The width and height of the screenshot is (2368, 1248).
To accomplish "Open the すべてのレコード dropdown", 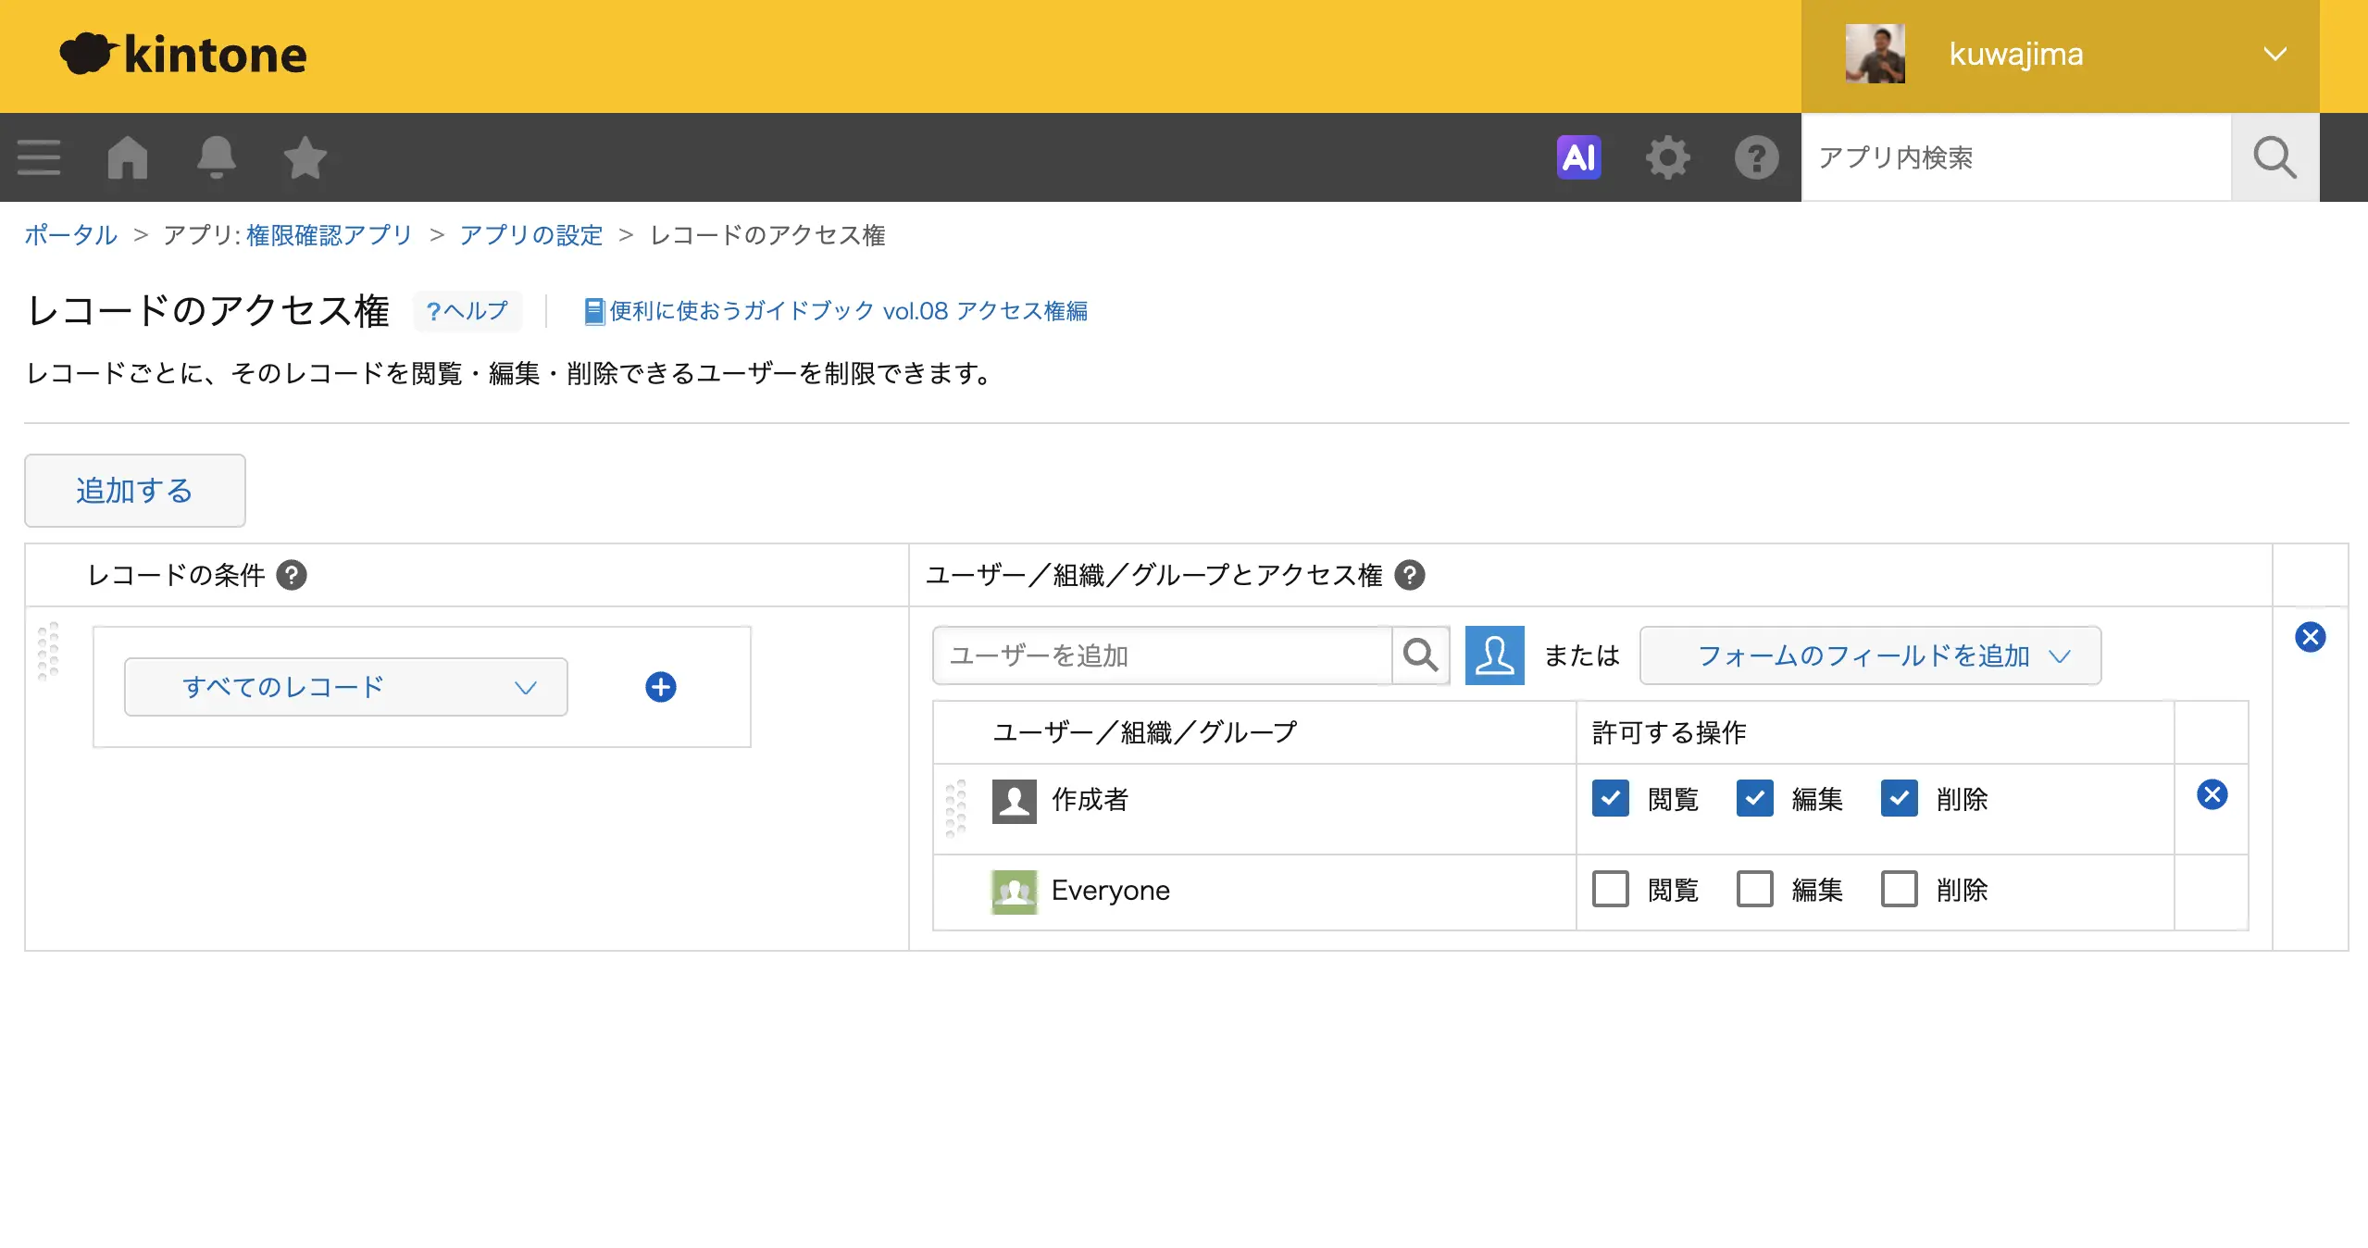I will coord(346,687).
